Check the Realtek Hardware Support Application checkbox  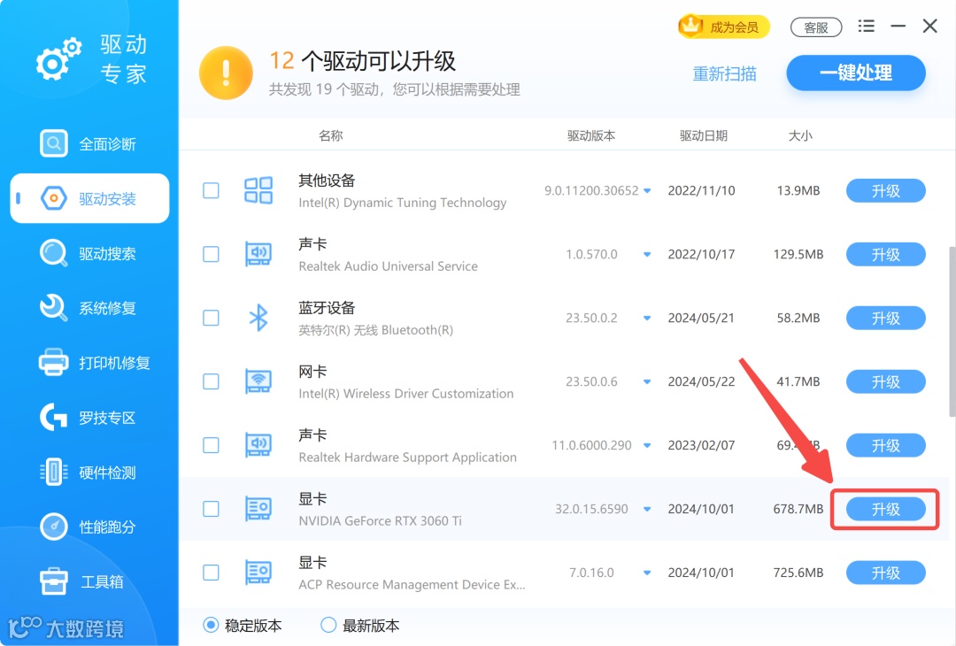[211, 445]
